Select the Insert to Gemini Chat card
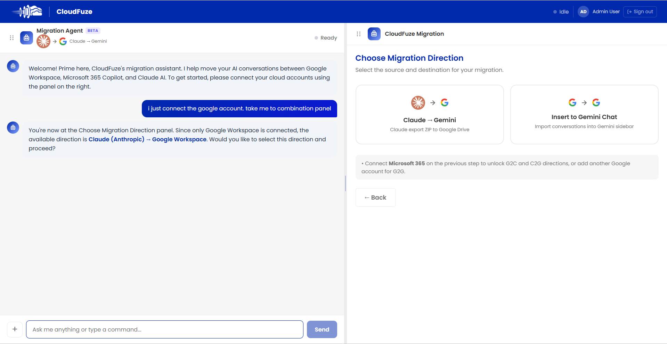The width and height of the screenshot is (667, 344). pyautogui.click(x=584, y=115)
